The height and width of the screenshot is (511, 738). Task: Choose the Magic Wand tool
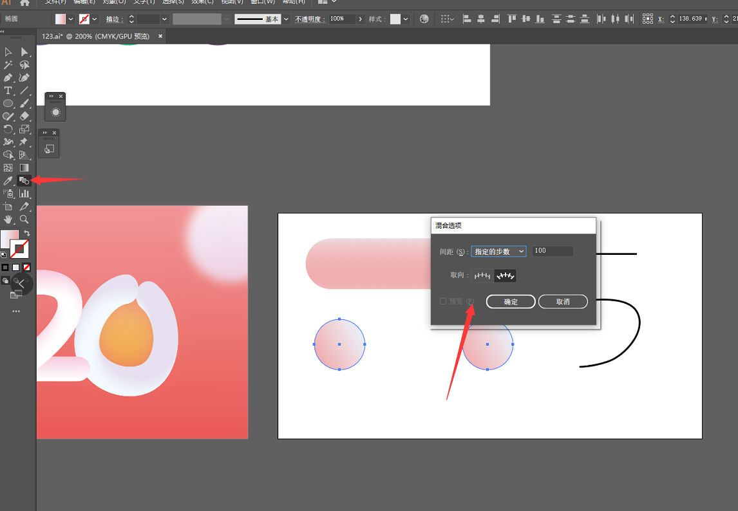pos(8,65)
